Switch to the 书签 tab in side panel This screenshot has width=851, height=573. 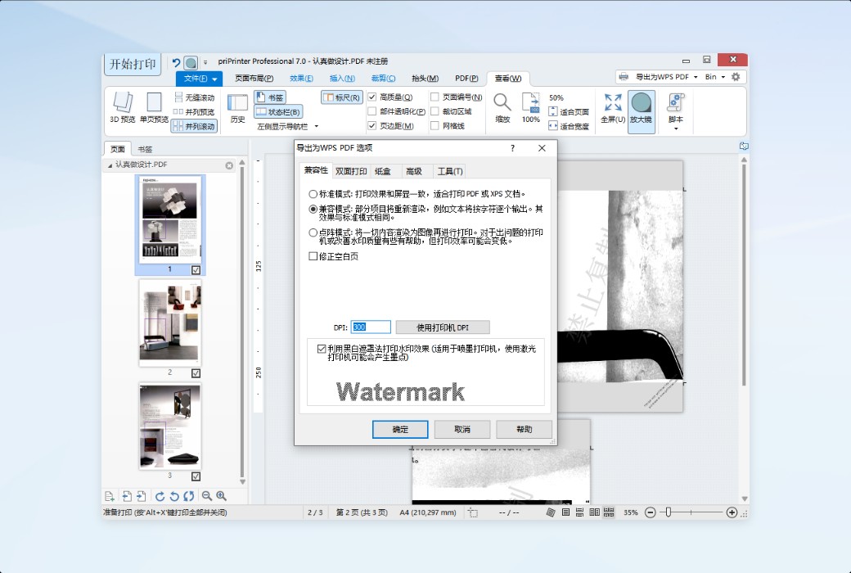[145, 149]
